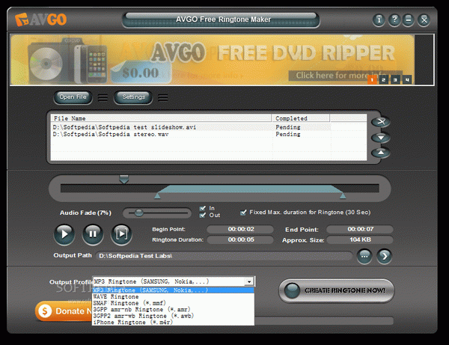
Task: Open the info/about icon
Action: pos(379,19)
